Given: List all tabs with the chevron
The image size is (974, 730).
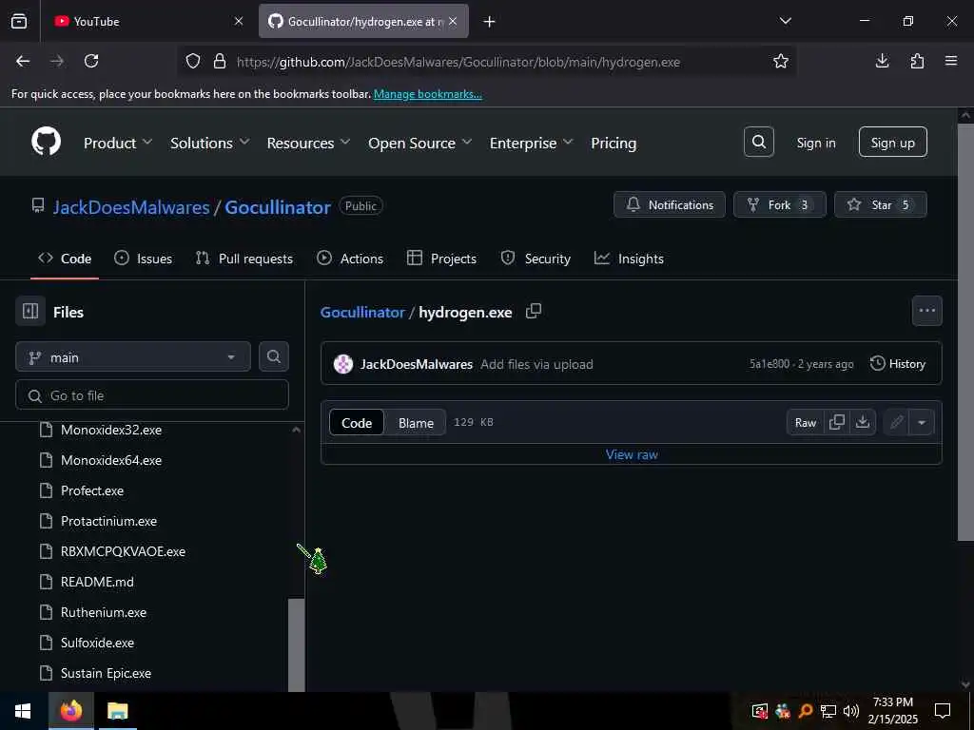Looking at the screenshot, I should [x=785, y=21].
